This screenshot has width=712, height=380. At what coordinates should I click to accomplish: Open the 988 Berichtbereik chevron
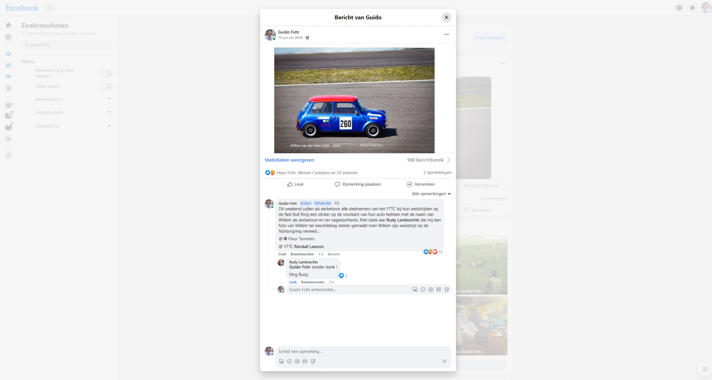(449, 160)
